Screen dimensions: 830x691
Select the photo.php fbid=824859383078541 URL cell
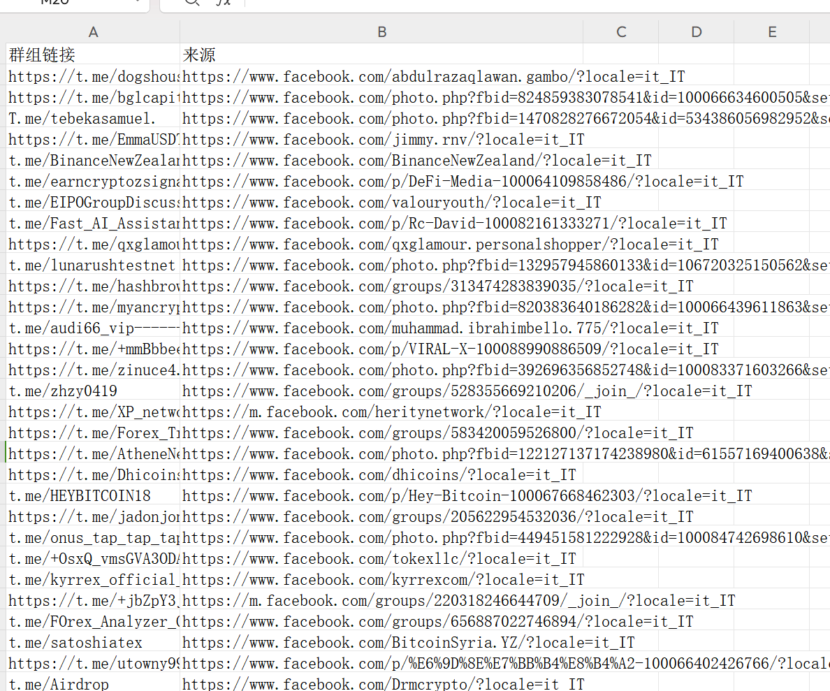(381, 97)
